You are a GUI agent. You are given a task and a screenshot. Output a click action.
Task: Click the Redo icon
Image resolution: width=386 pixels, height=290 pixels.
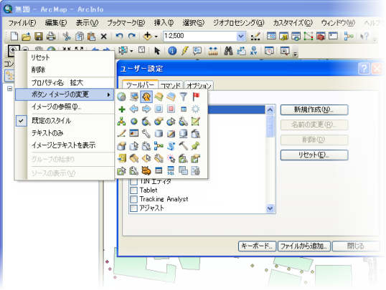click(x=132, y=37)
